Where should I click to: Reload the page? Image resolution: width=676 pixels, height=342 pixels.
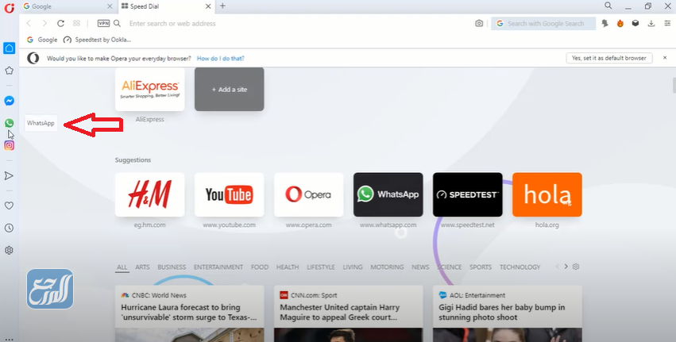tap(61, 23)
